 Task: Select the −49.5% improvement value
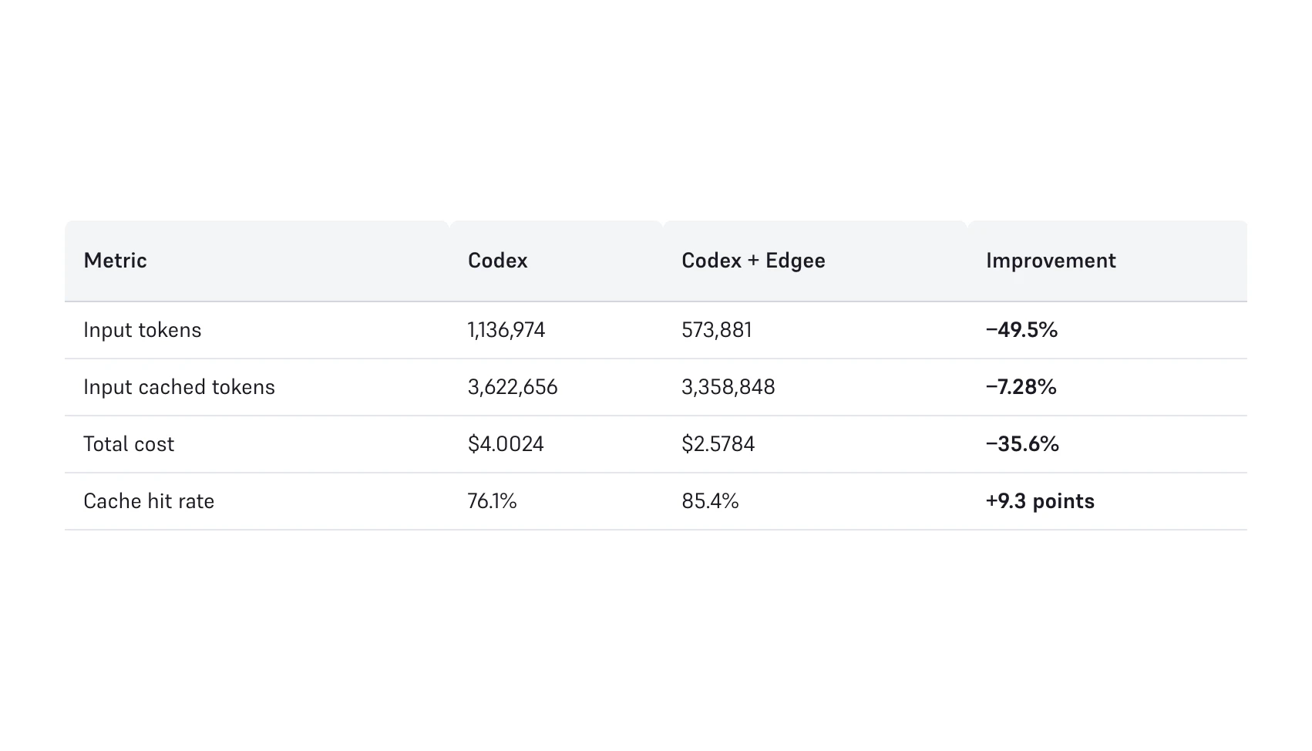[1021, 330]
